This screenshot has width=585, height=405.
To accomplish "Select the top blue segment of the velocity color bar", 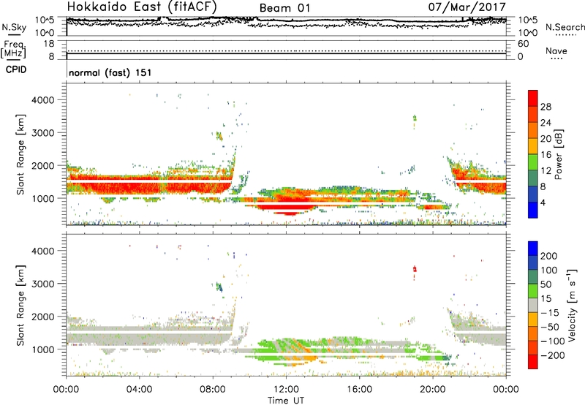I will tap(533, 249).
